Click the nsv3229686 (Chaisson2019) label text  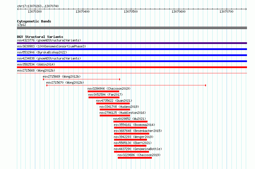[x=139, y=155]
